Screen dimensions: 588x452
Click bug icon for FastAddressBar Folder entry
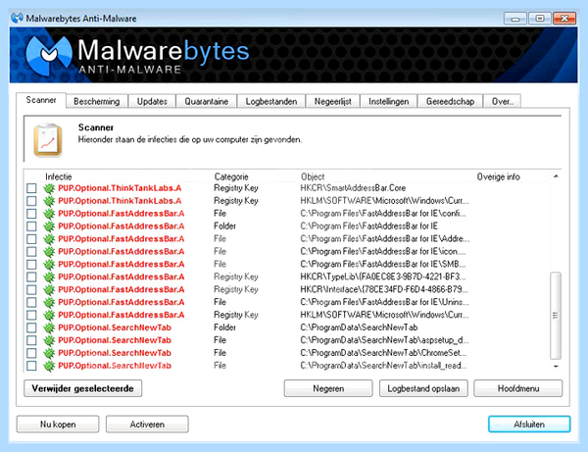(x=49, y=226)
